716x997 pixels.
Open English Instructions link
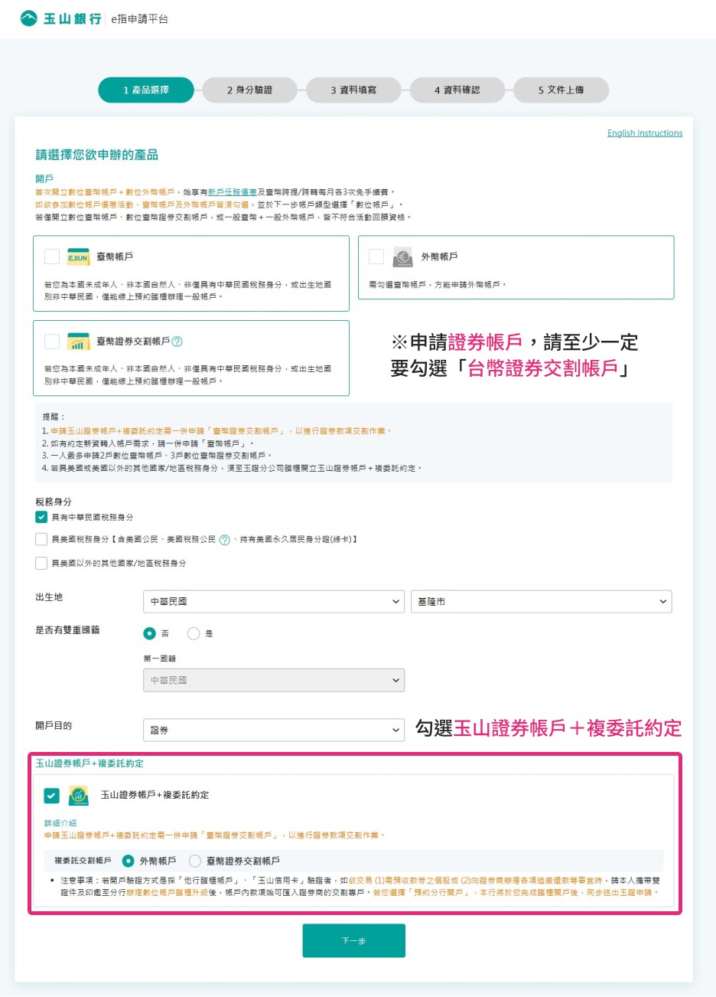coord(645,133)
